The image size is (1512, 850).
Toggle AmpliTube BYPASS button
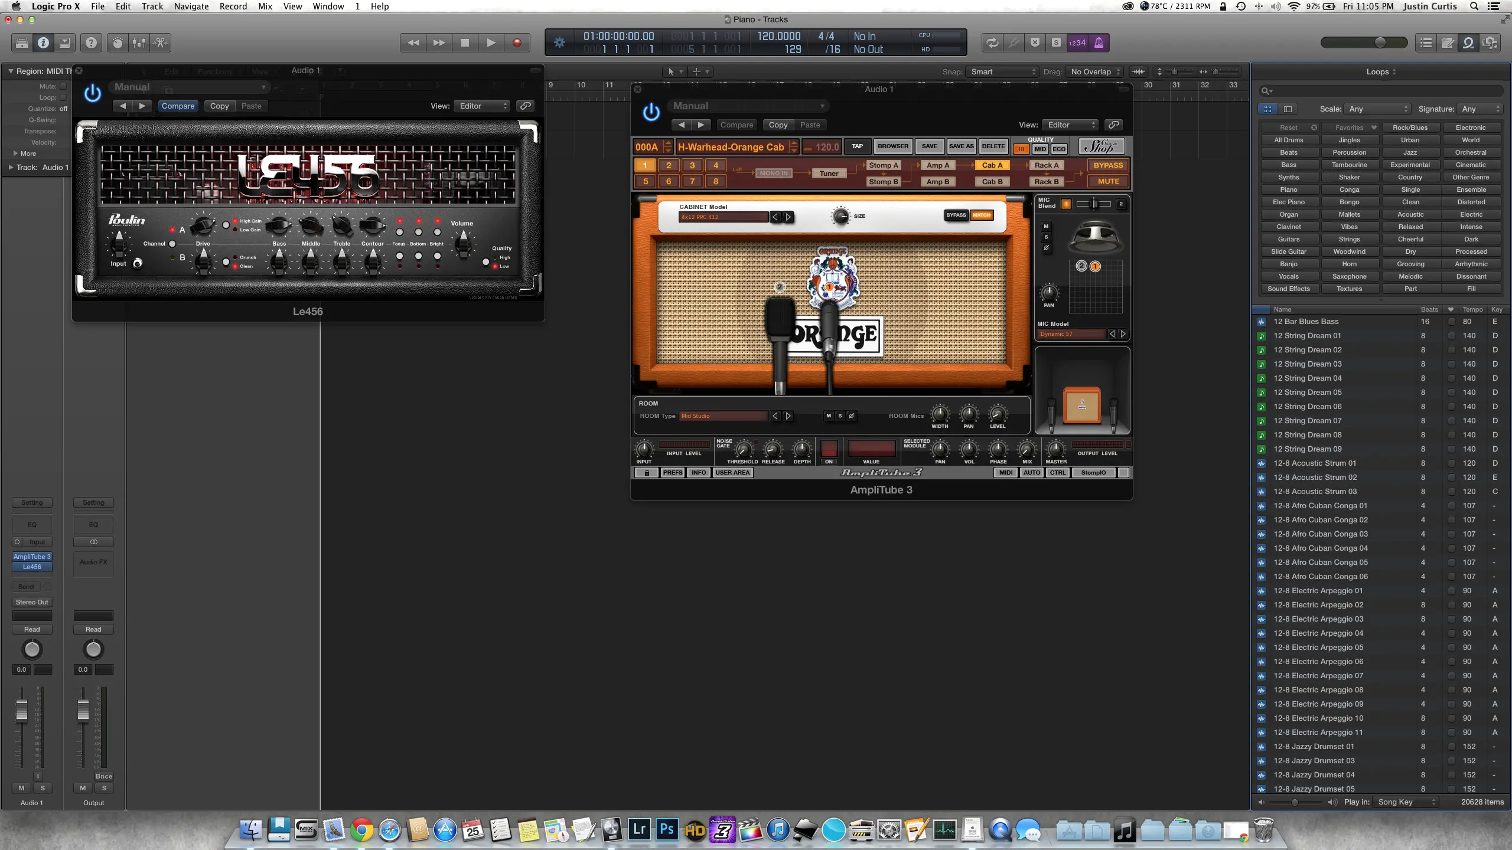[x=1108, y=165]
